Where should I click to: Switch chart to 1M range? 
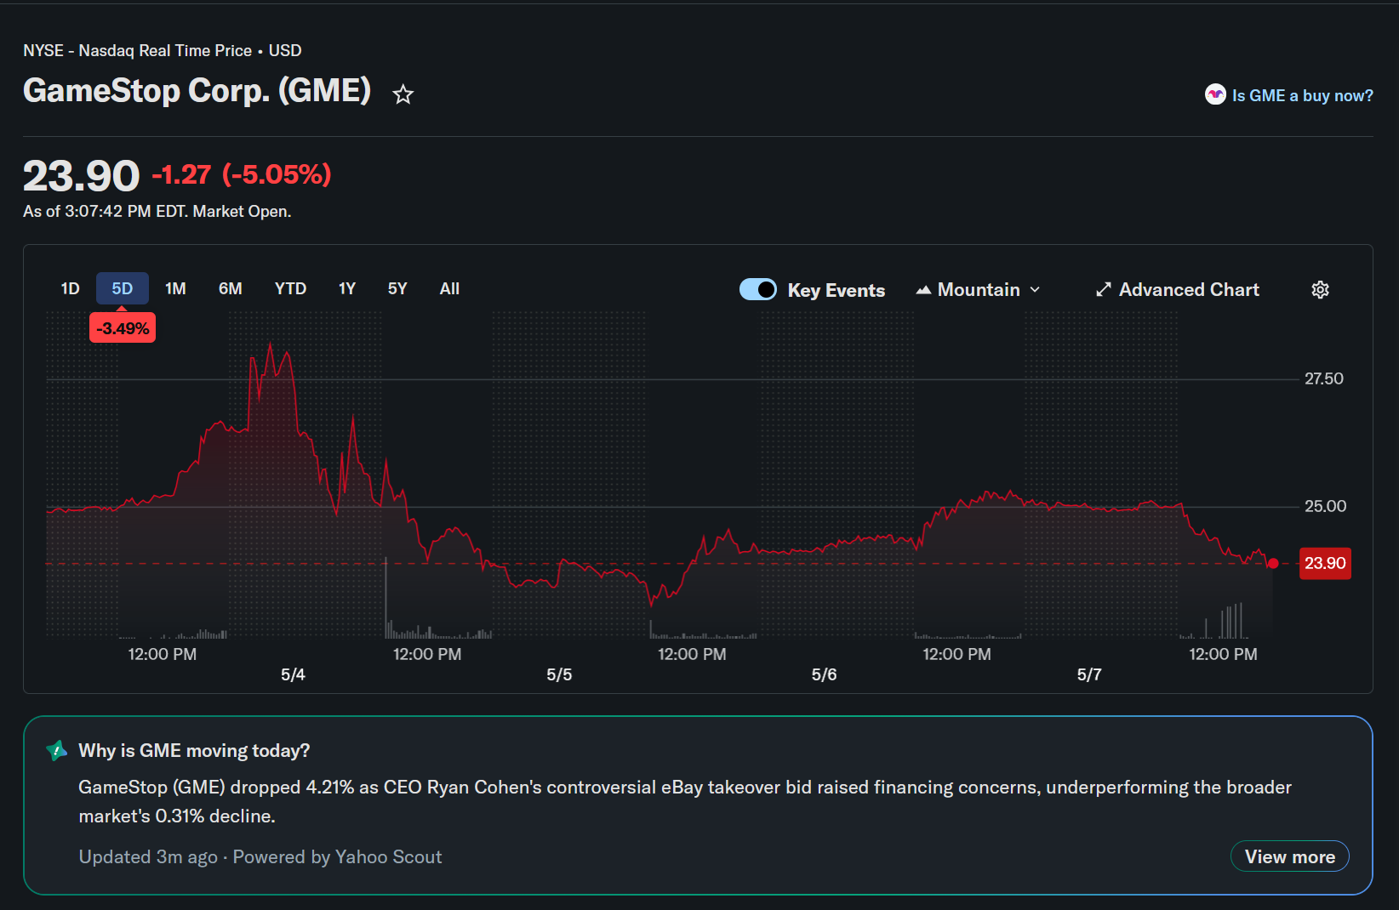click(x=175, y=289)
